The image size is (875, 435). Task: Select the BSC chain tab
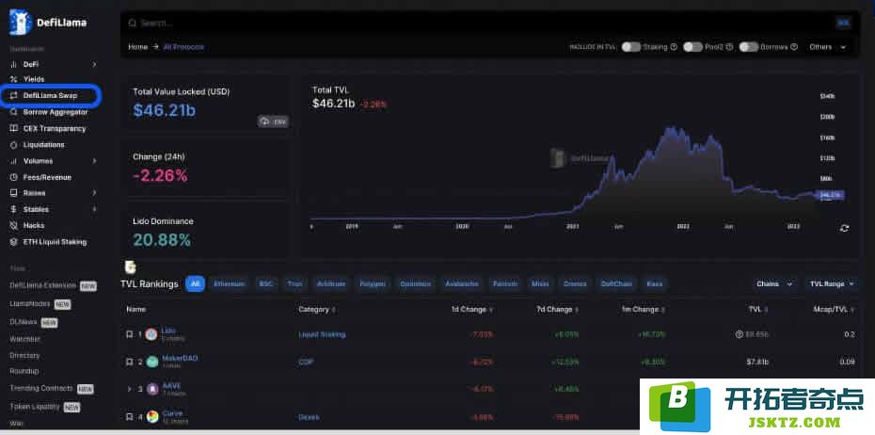(x=265, y=283)
